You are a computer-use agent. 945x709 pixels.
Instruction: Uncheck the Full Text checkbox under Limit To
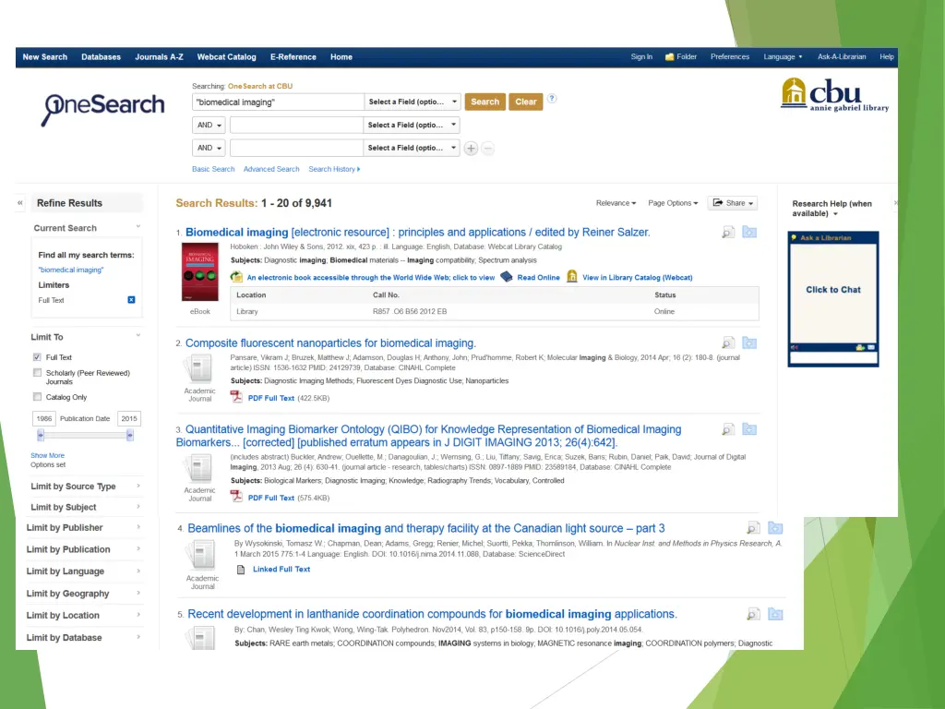pyautogui.click(x=37, y=357)
